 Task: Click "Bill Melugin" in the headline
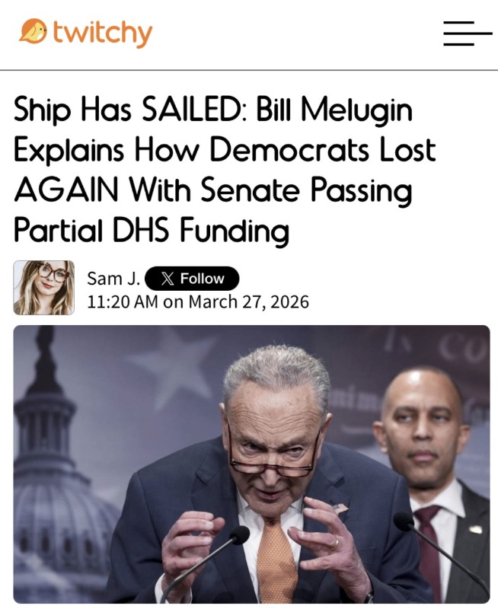[334, 110]
